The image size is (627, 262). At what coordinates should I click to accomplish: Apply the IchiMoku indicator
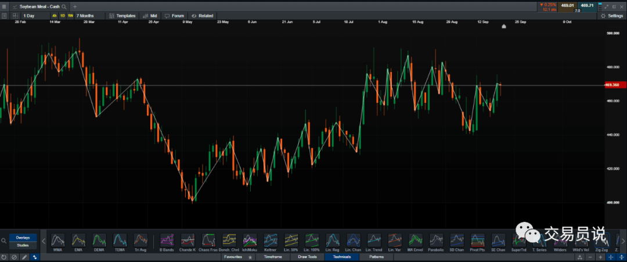(250, 243)
